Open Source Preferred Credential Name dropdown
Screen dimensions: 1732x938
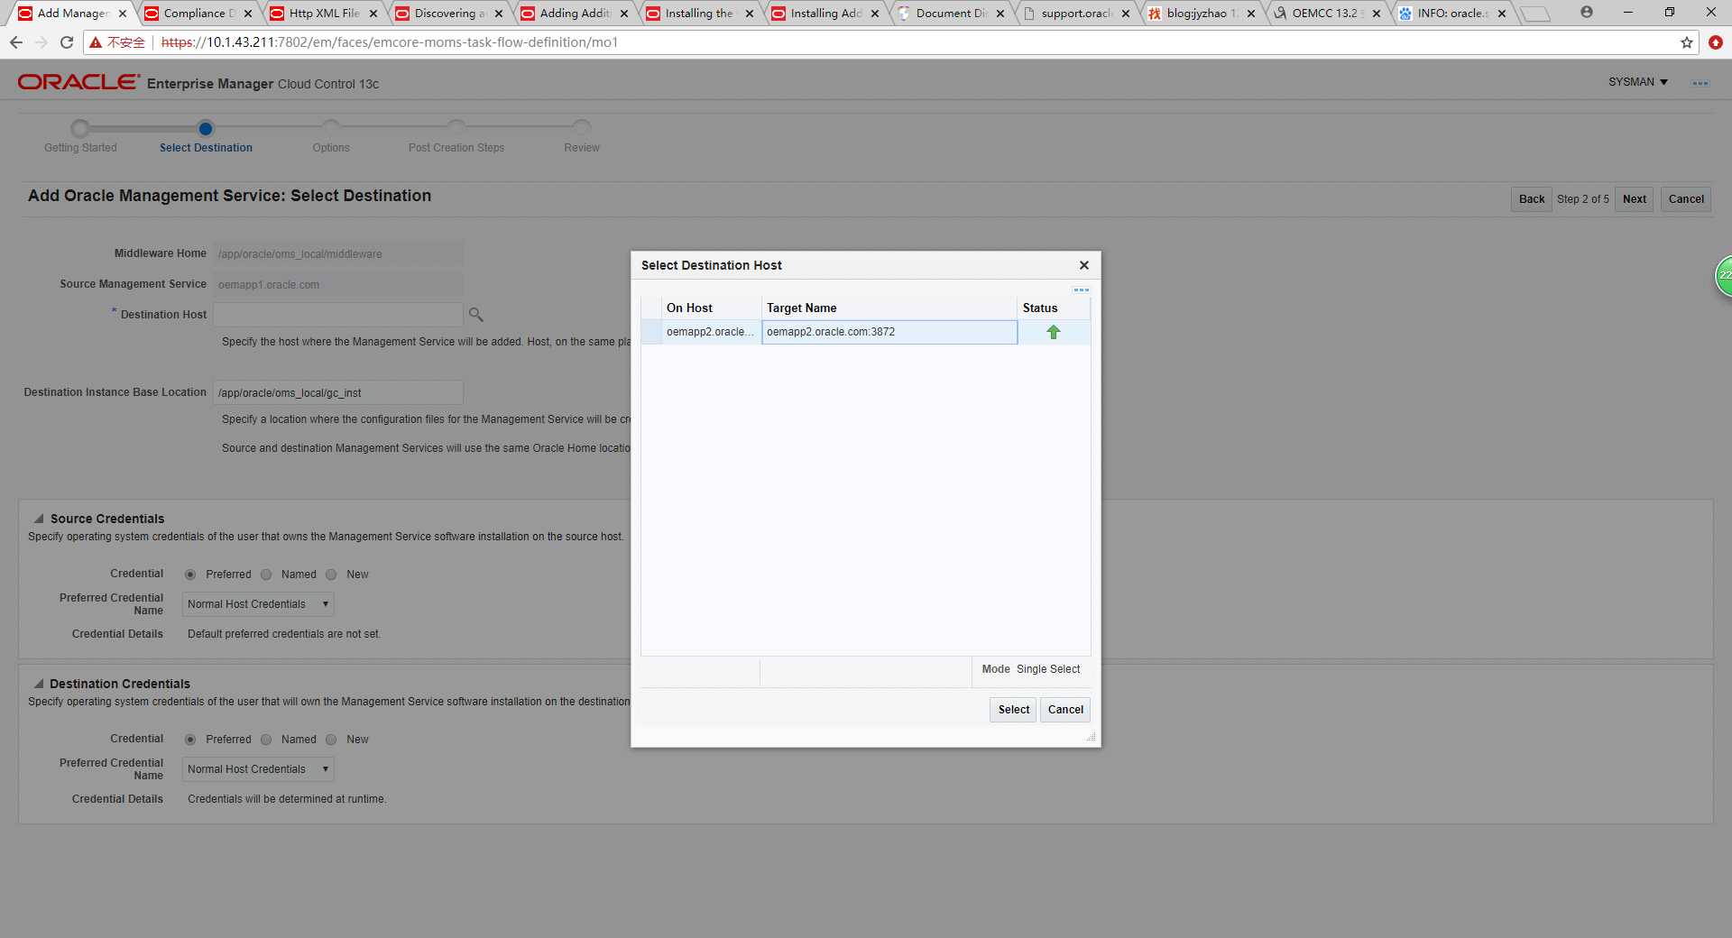click(x=258, y=604)
